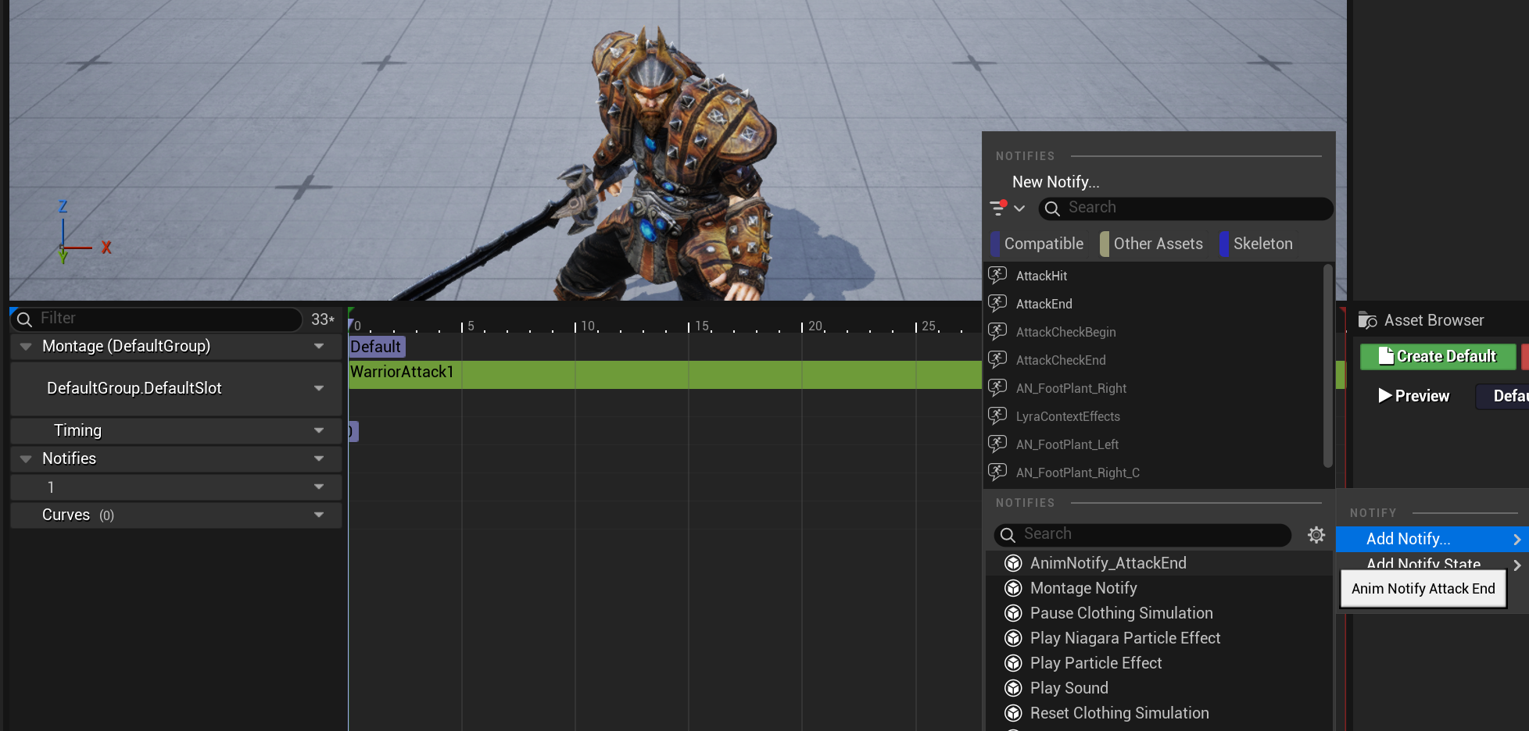Click the LyraContextEffects notify icon
This screenshot has height=731, width=1529.
997,415
